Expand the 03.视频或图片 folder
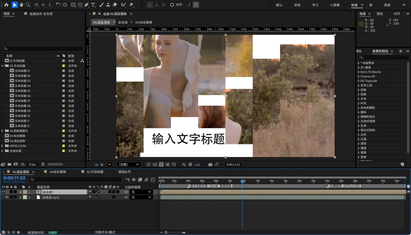Screen dimensions: 411x235 pyautogui.click(x=3, y=131)
